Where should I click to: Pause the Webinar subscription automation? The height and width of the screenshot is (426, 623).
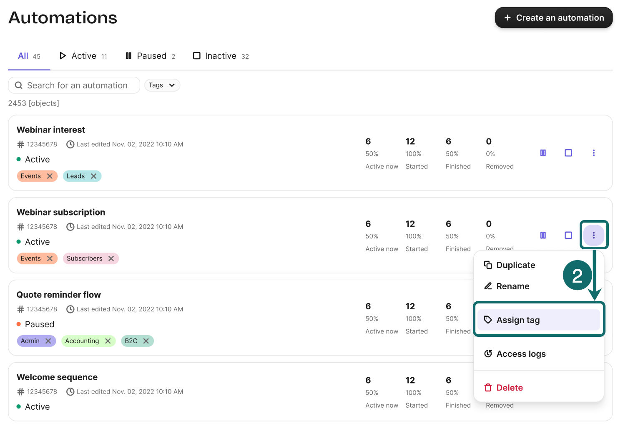point(543,235)
